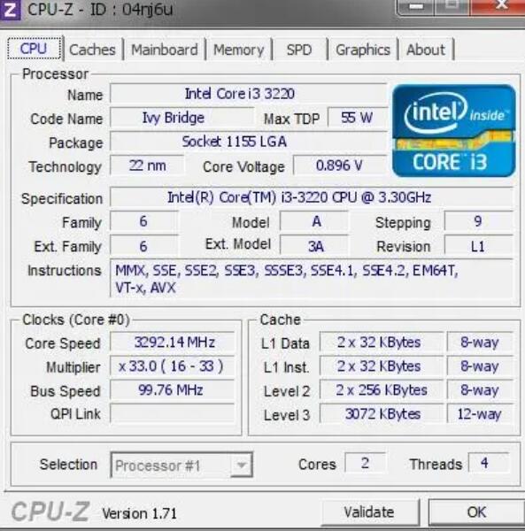Click the 'Version 1.71' label
The height and width of the screenshot is (531, 525).
click(x=140, y=513)
